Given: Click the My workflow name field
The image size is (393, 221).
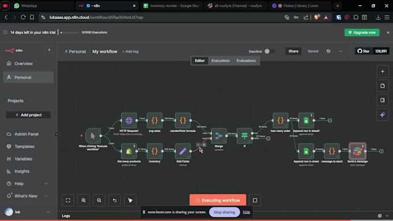Looking at the screenshot, I should pyautogui.click(x=105, y=51).
